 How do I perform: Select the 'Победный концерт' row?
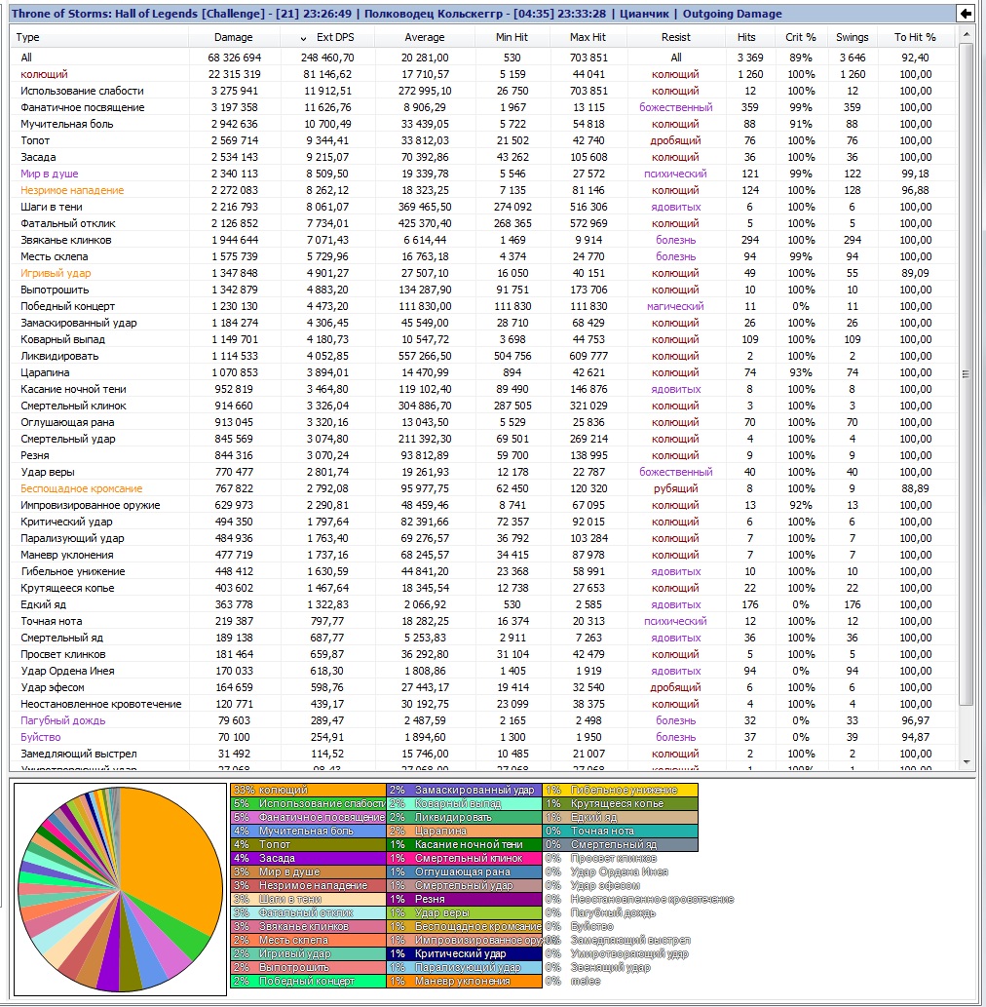(x=484, y=306)
